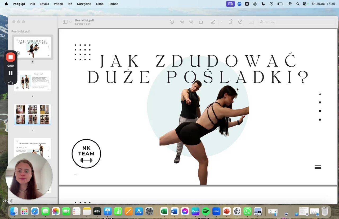Open the Podgląd application menu
Viewport: 339px width, 219px height.
19,4
